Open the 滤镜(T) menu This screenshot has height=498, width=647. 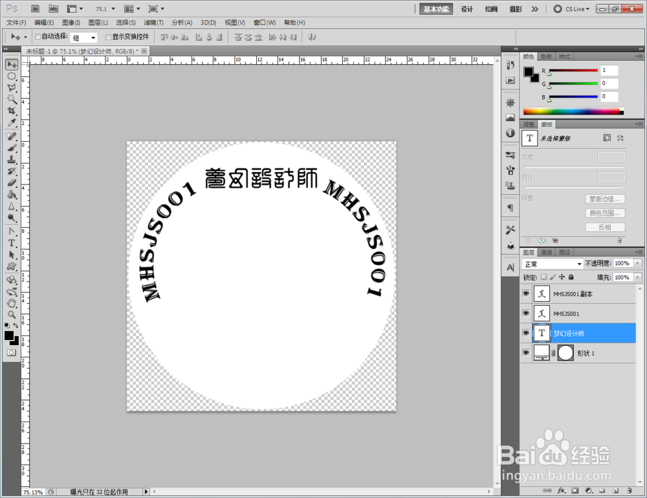click(x=153, y=23)
